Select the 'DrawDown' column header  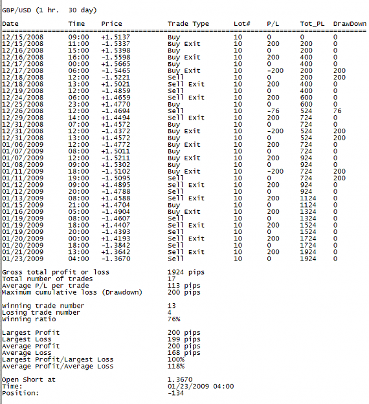[x=350, y=24]
